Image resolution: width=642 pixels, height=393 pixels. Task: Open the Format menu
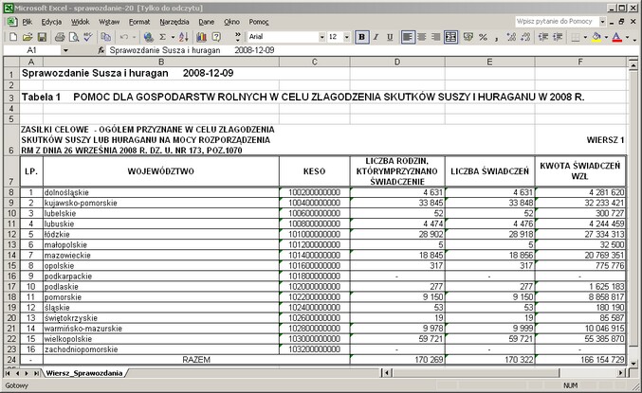[x=139, y=20]
